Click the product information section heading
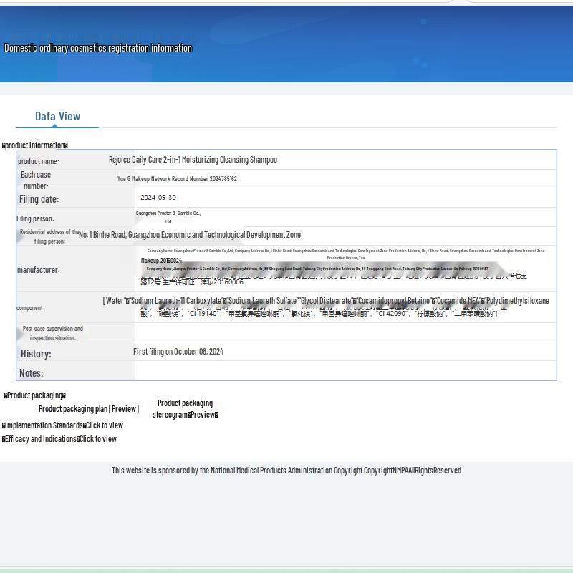Image resolution: width=573 pixels, height=573 pixels. (35, 145)
